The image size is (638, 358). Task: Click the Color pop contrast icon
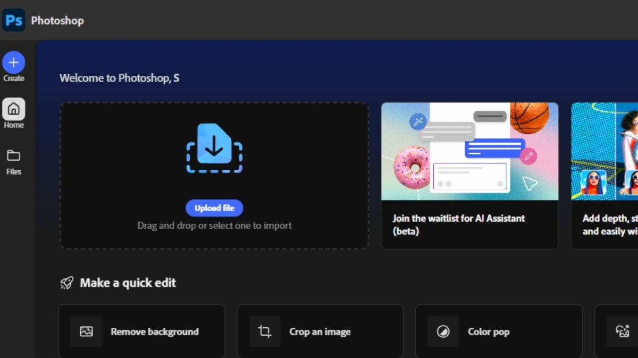[443, 331]
